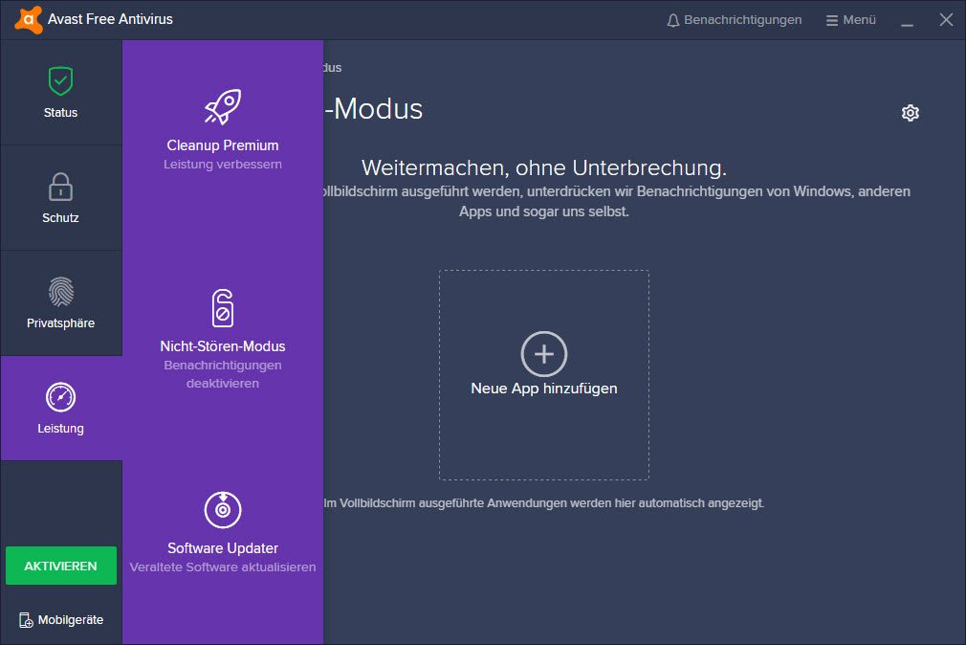Select the Leistung gauge tab
The width and height of the screenshot is (966, 645).
click(61, 409)
